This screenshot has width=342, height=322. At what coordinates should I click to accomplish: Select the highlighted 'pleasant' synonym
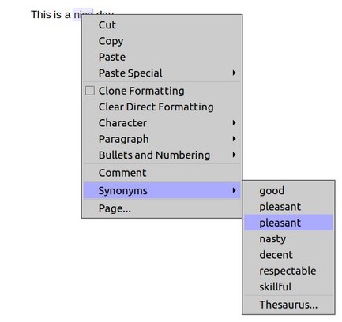[288, 223]
